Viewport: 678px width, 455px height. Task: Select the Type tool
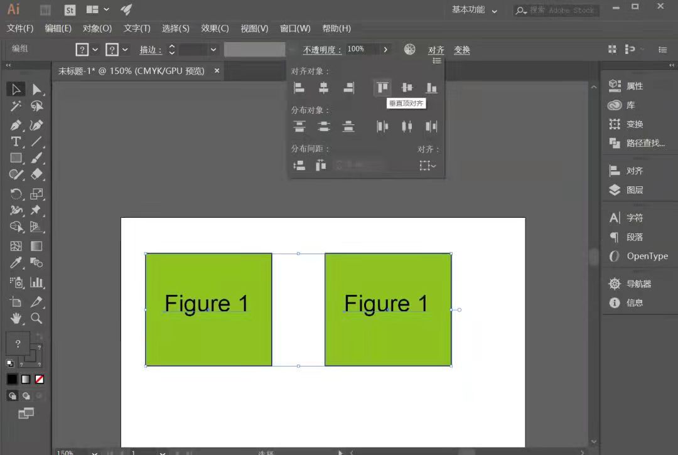click(16, 142)
